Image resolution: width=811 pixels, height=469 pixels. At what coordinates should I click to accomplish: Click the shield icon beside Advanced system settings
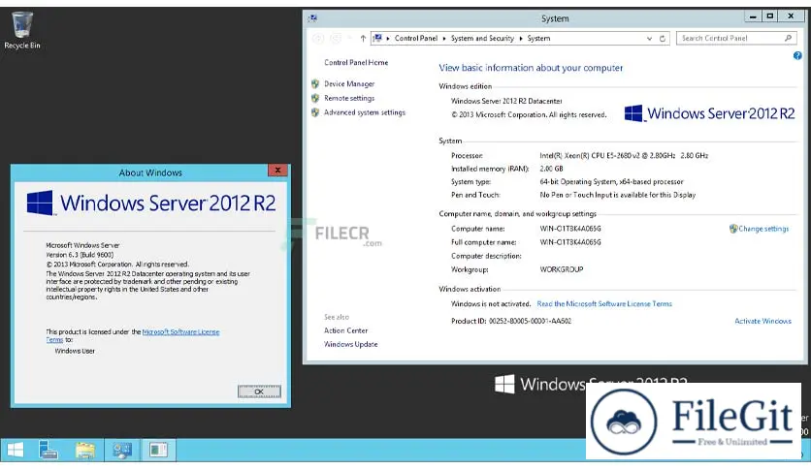[315, 112]
